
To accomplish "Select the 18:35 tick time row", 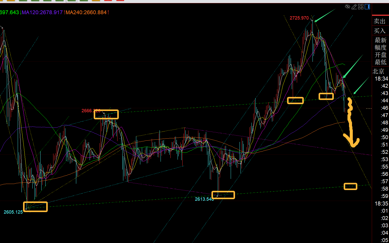I will tap(381, 204).
